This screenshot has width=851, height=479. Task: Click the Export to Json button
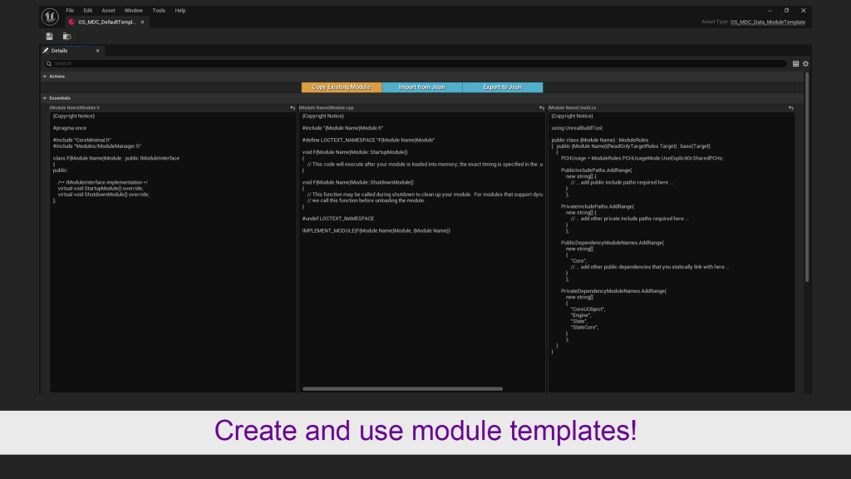pos(502,87)
